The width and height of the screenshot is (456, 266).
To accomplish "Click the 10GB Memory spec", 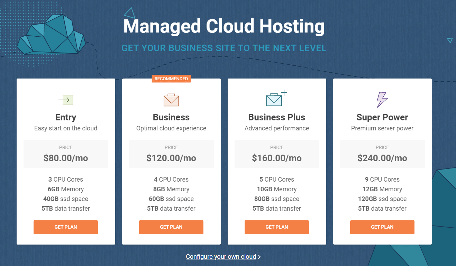I will coord(277,189).
